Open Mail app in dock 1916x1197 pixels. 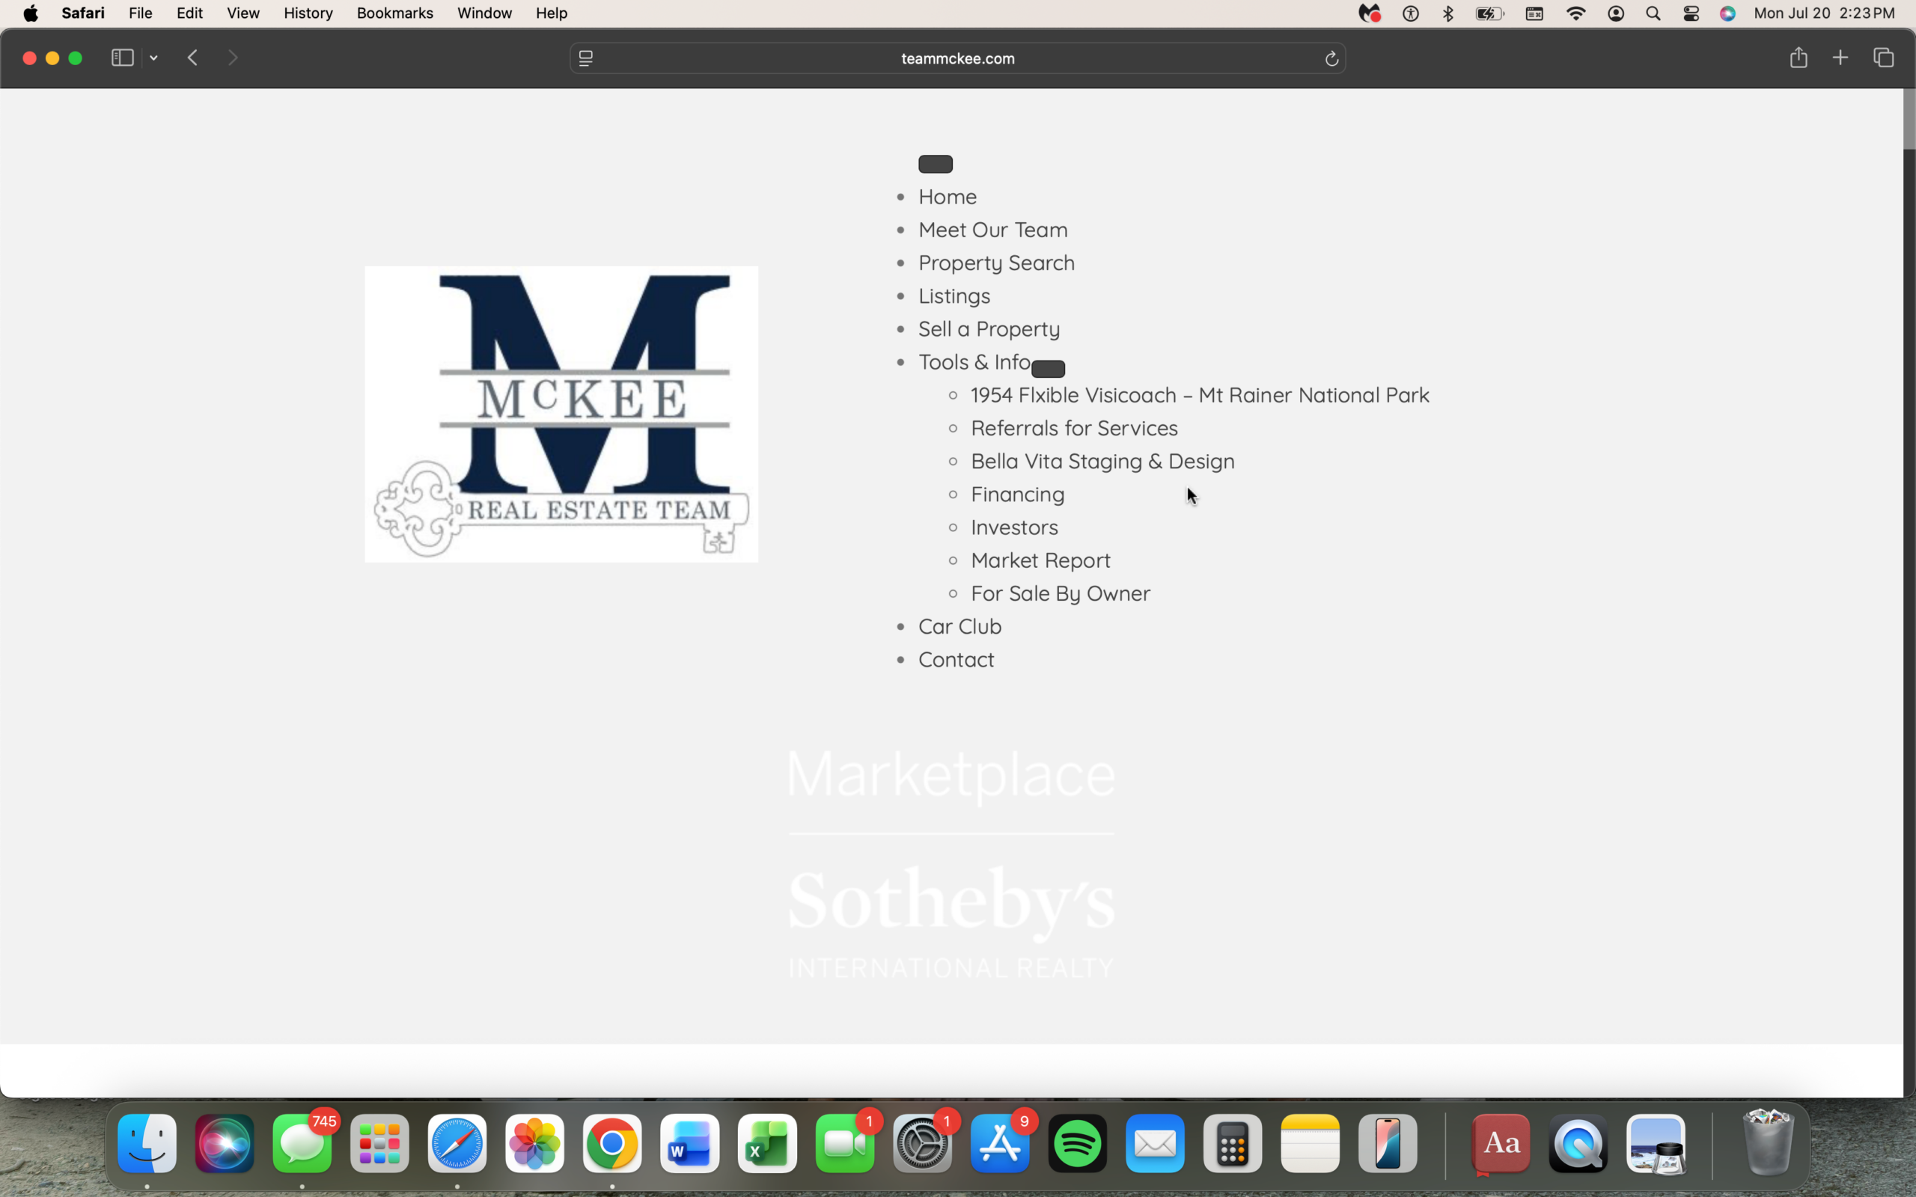click(1156, 1143)
